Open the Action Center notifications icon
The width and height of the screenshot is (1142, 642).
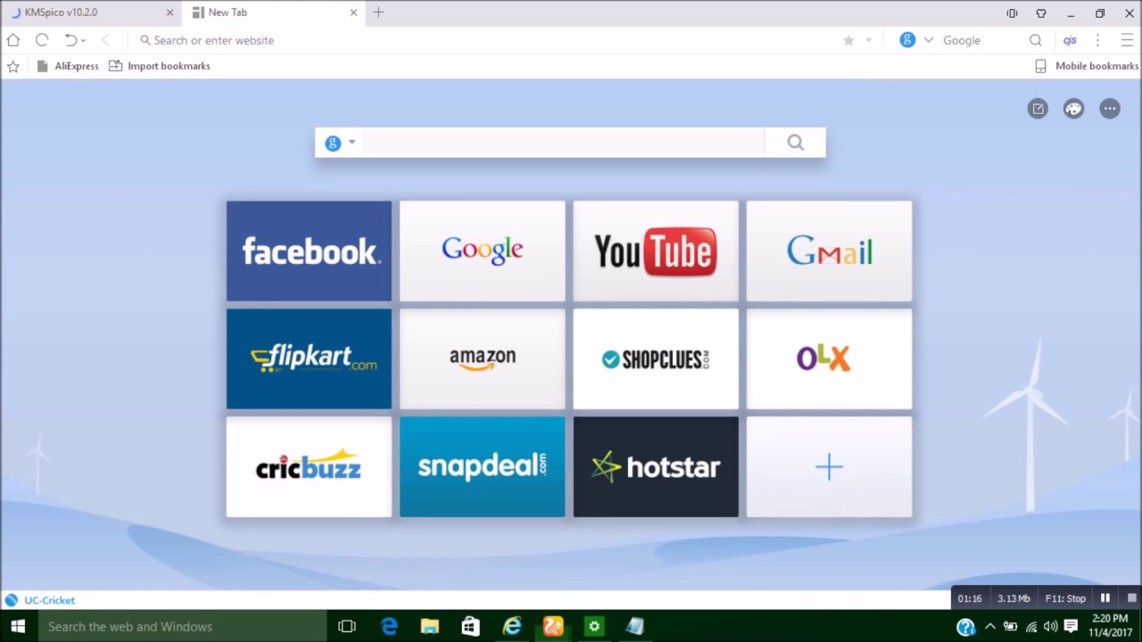coord(1072,626)
